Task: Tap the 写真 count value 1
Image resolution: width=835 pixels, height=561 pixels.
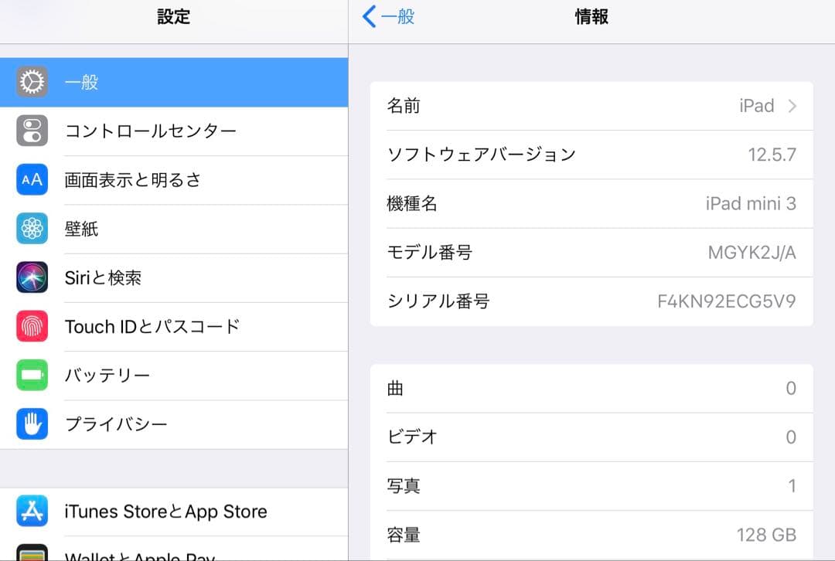Action: (792, 486)
